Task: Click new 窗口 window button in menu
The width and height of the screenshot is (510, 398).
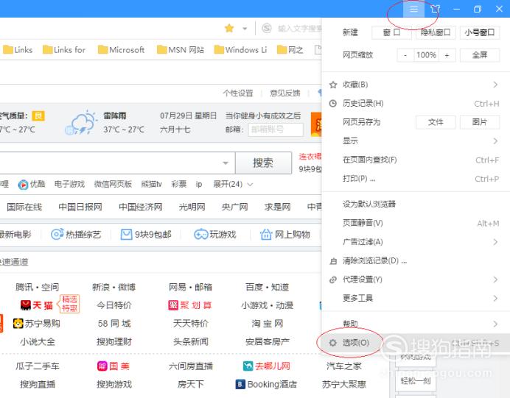Action: point(391,32)
